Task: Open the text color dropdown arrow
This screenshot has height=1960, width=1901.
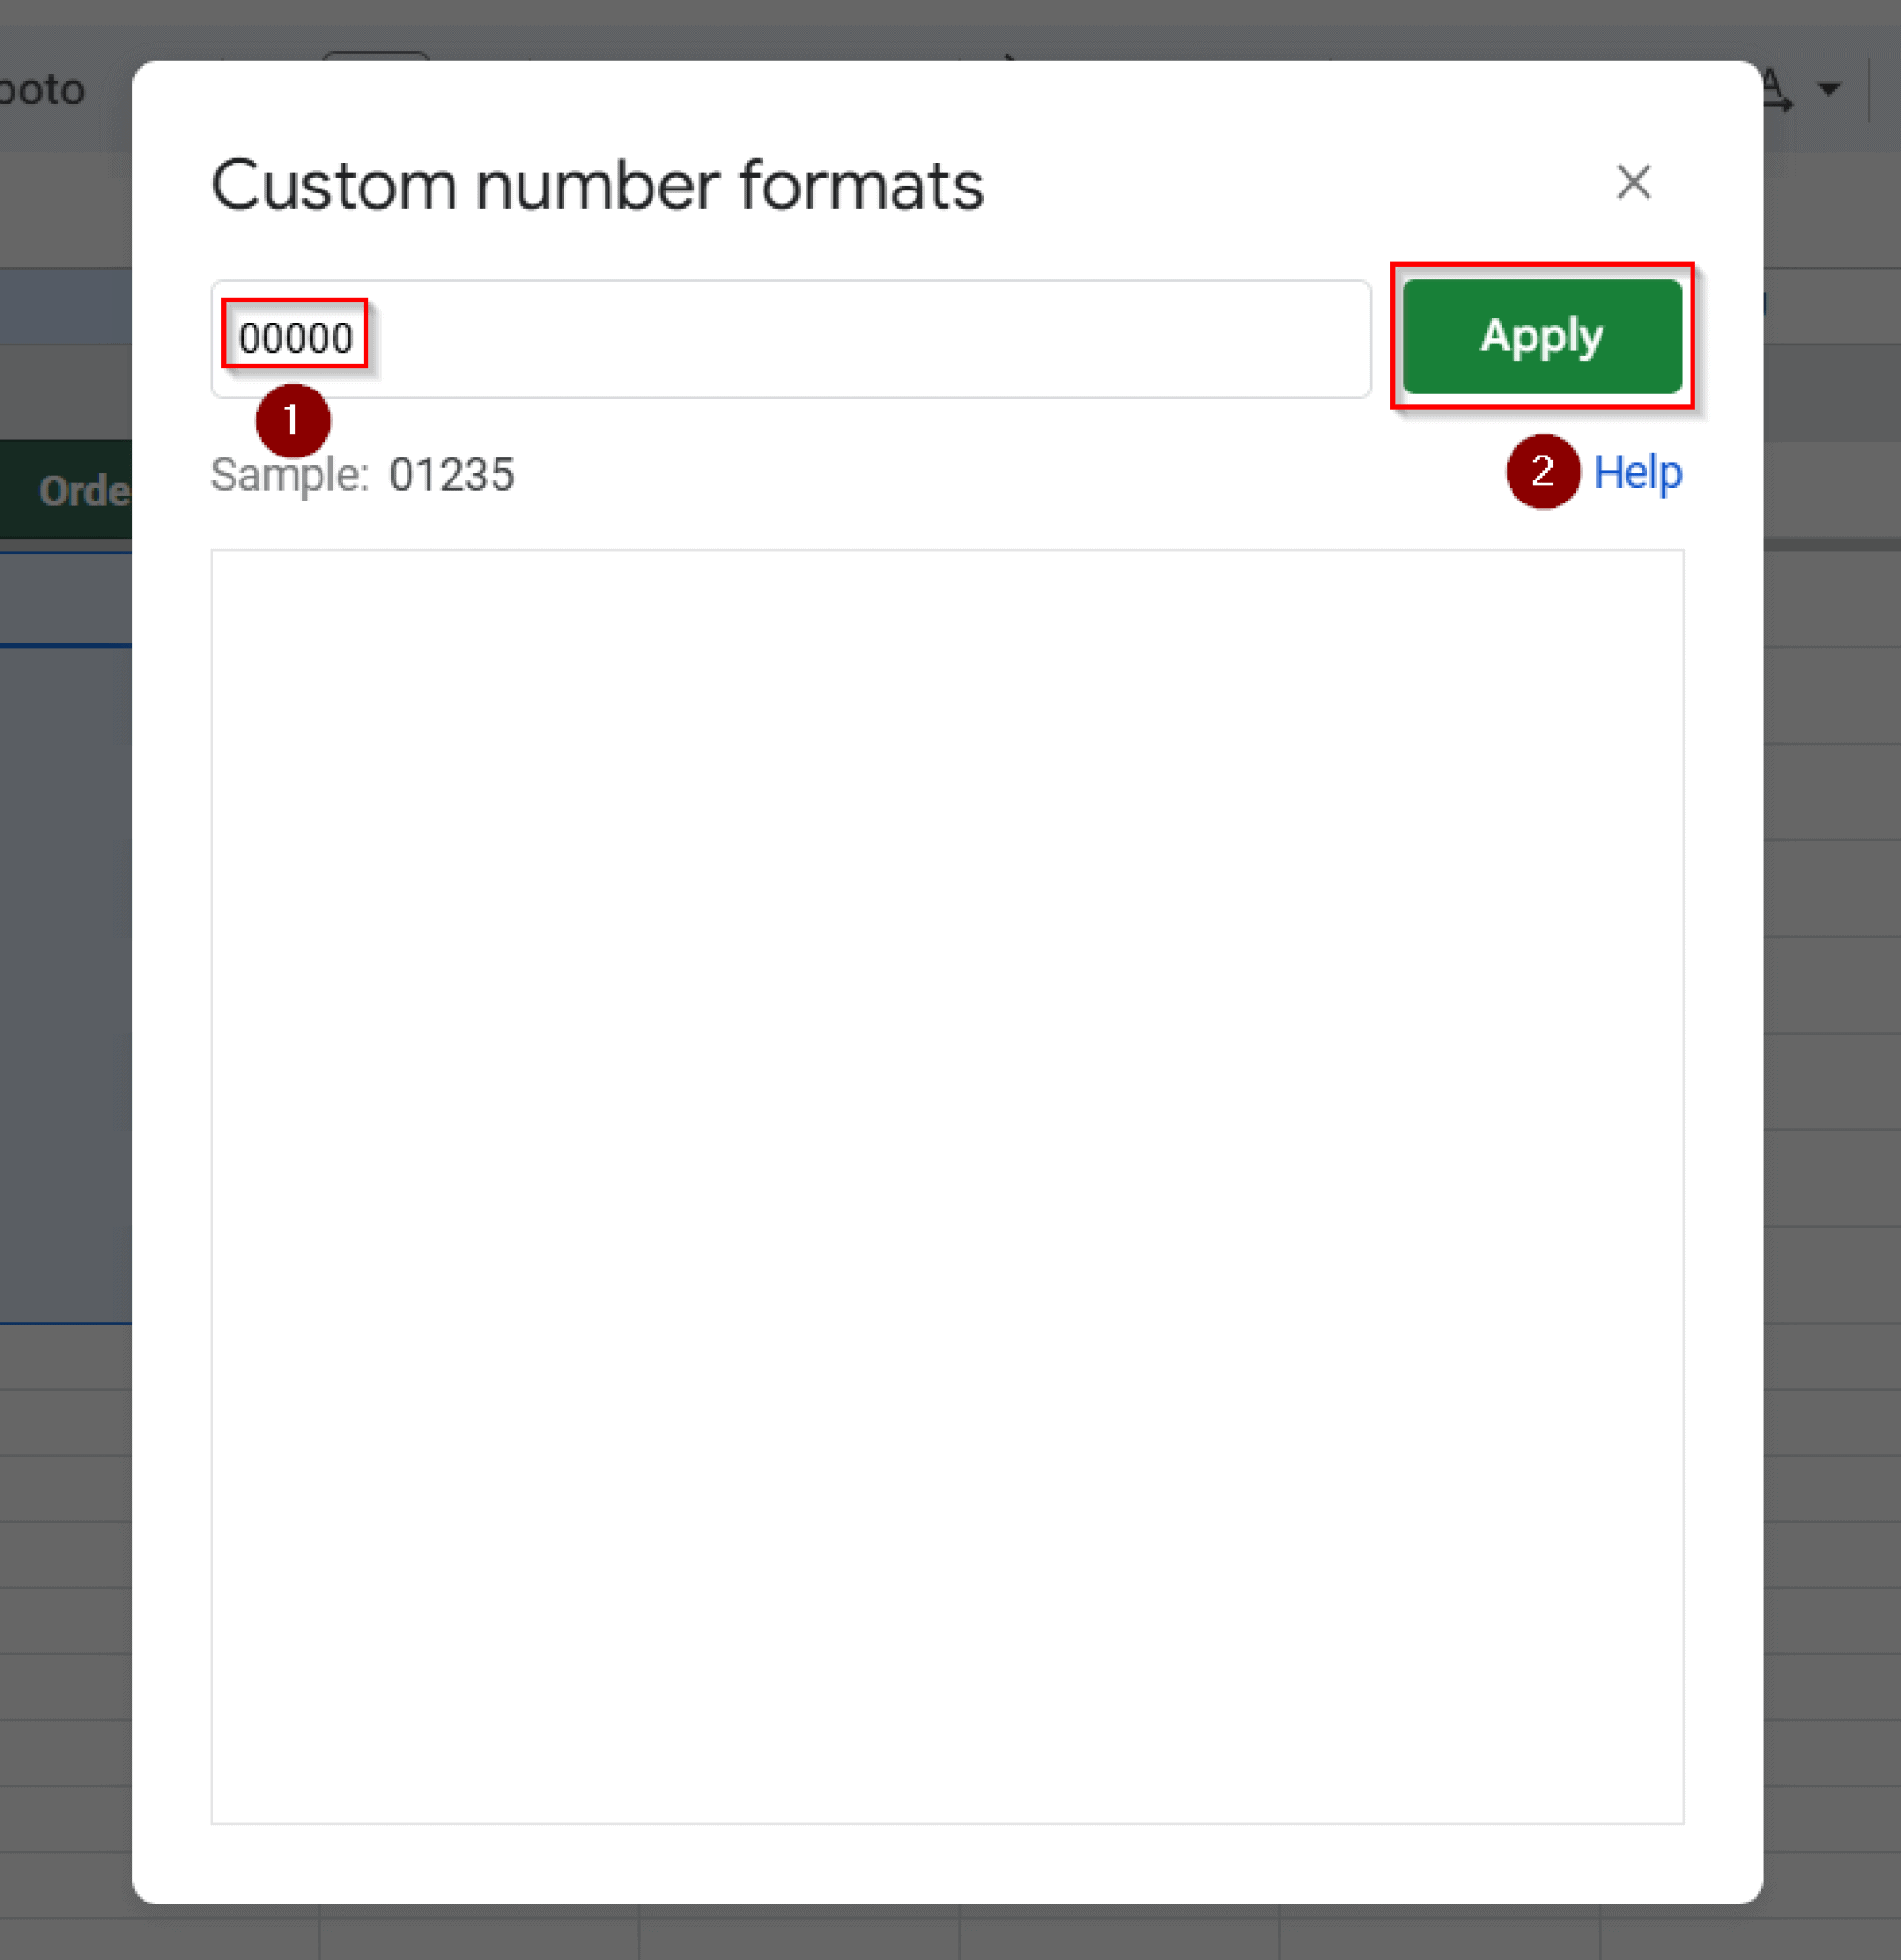Action: [x=1829, y=88]
